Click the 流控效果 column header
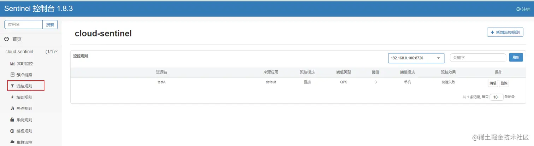Image resolution: width=534 pixels, height=146 pixels. coord(449,72)
